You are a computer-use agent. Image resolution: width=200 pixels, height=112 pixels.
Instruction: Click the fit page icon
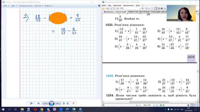pos(147,8)
